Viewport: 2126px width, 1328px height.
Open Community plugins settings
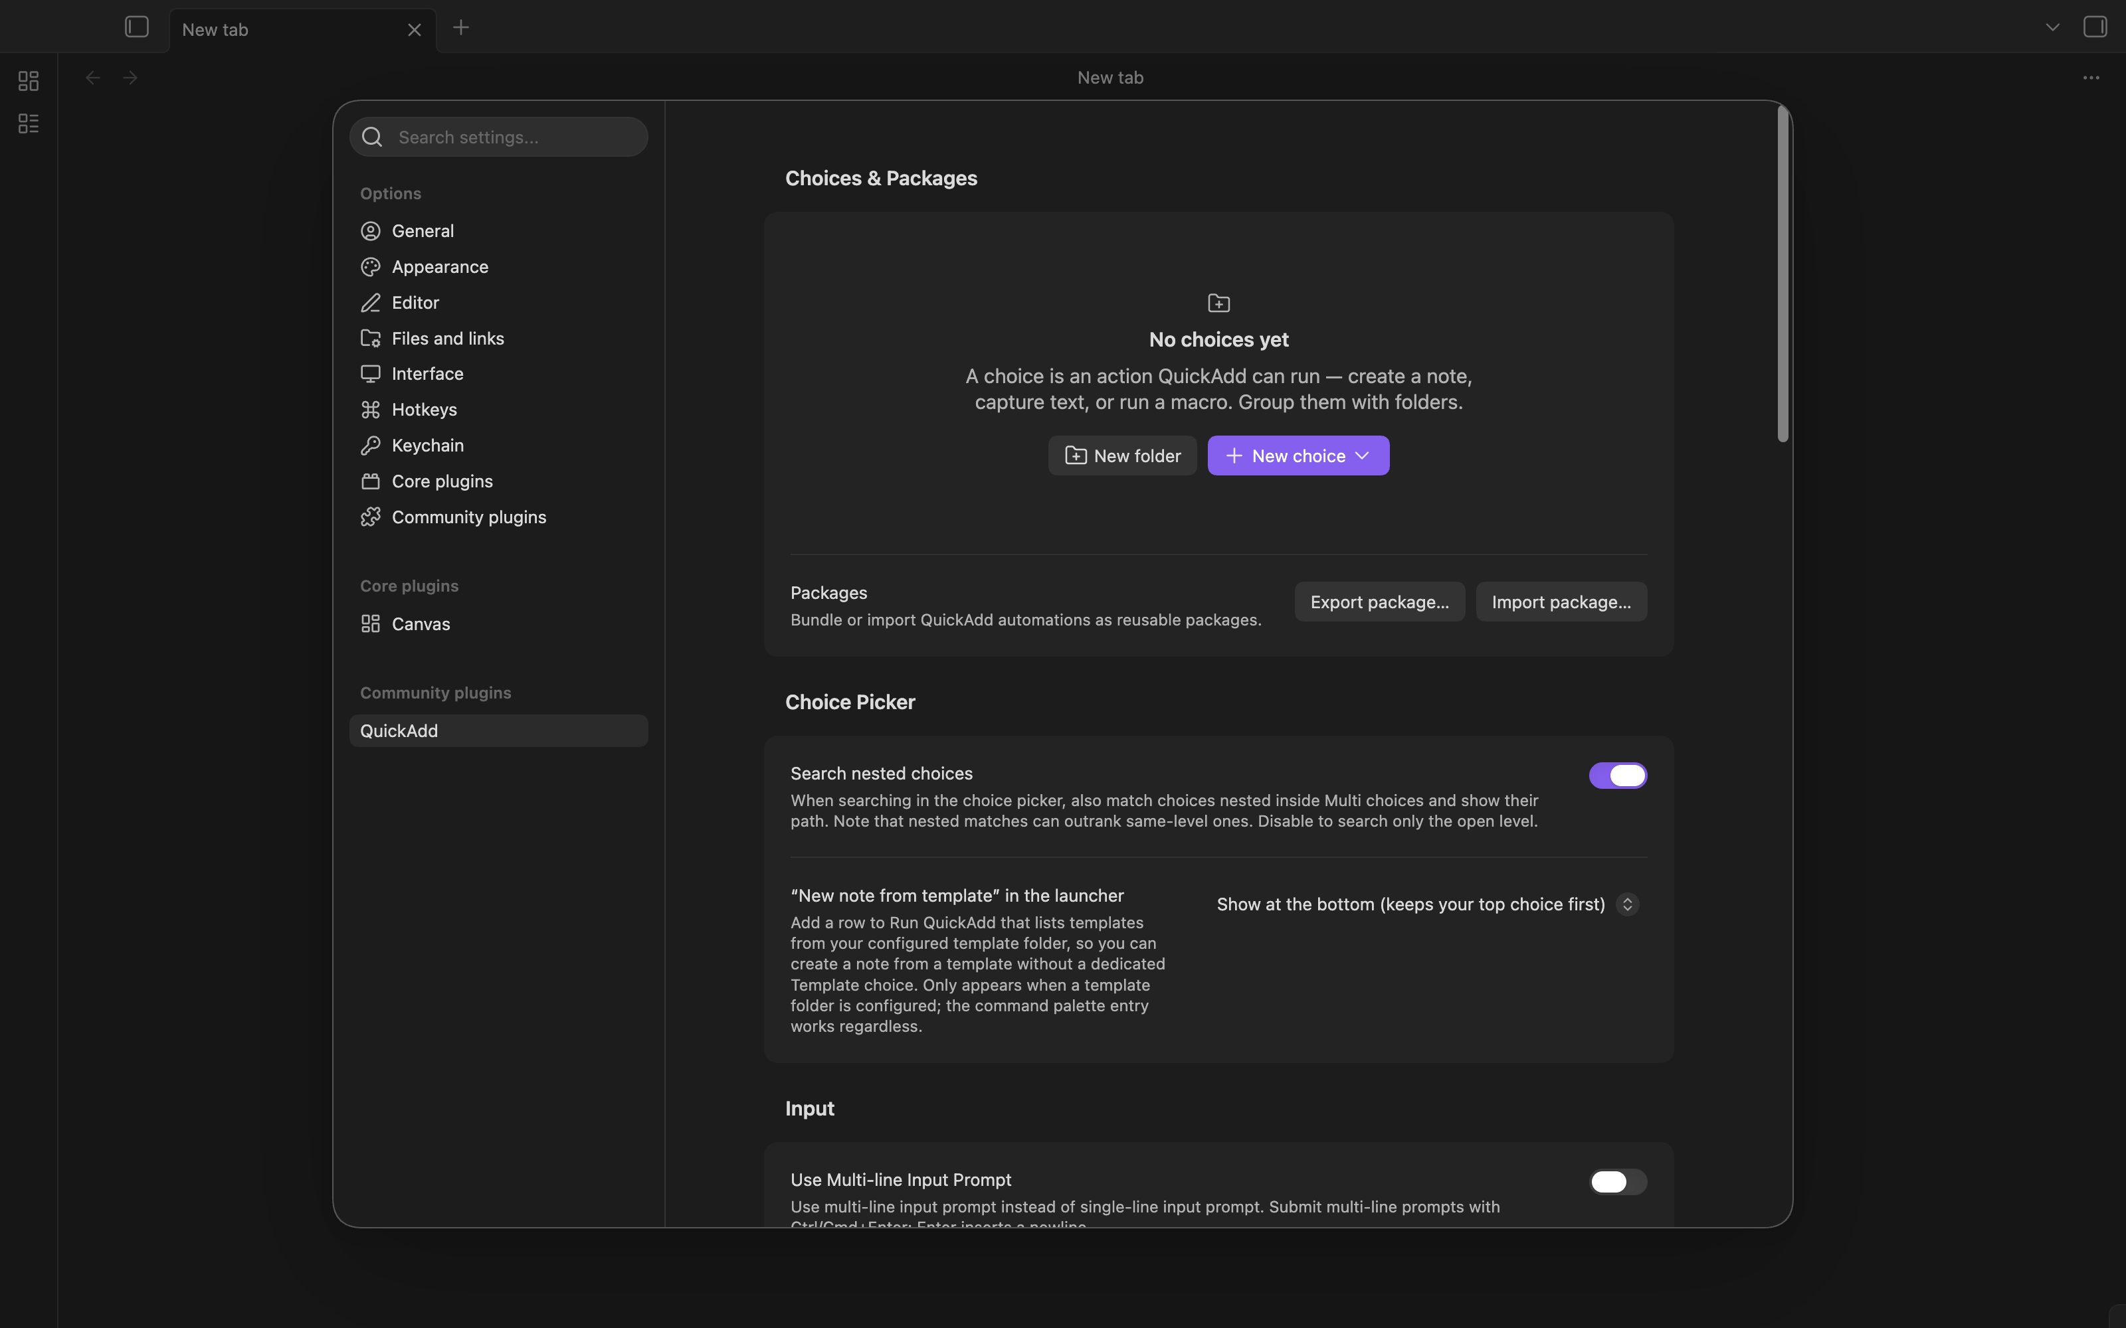click(x=499, y=517)
